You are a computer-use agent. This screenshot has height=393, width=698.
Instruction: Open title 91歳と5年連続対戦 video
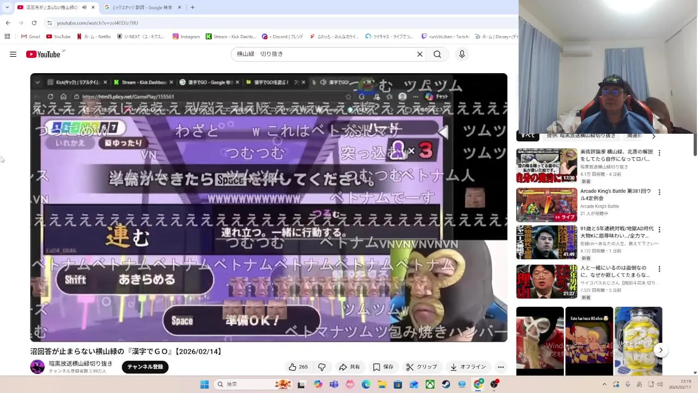pyautogui.click(x=617, y=232)
